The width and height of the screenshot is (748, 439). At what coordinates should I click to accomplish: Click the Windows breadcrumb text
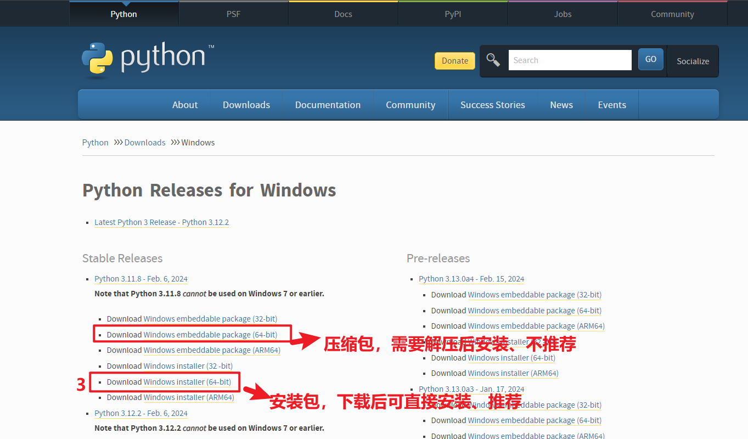[x=198, y=142]
